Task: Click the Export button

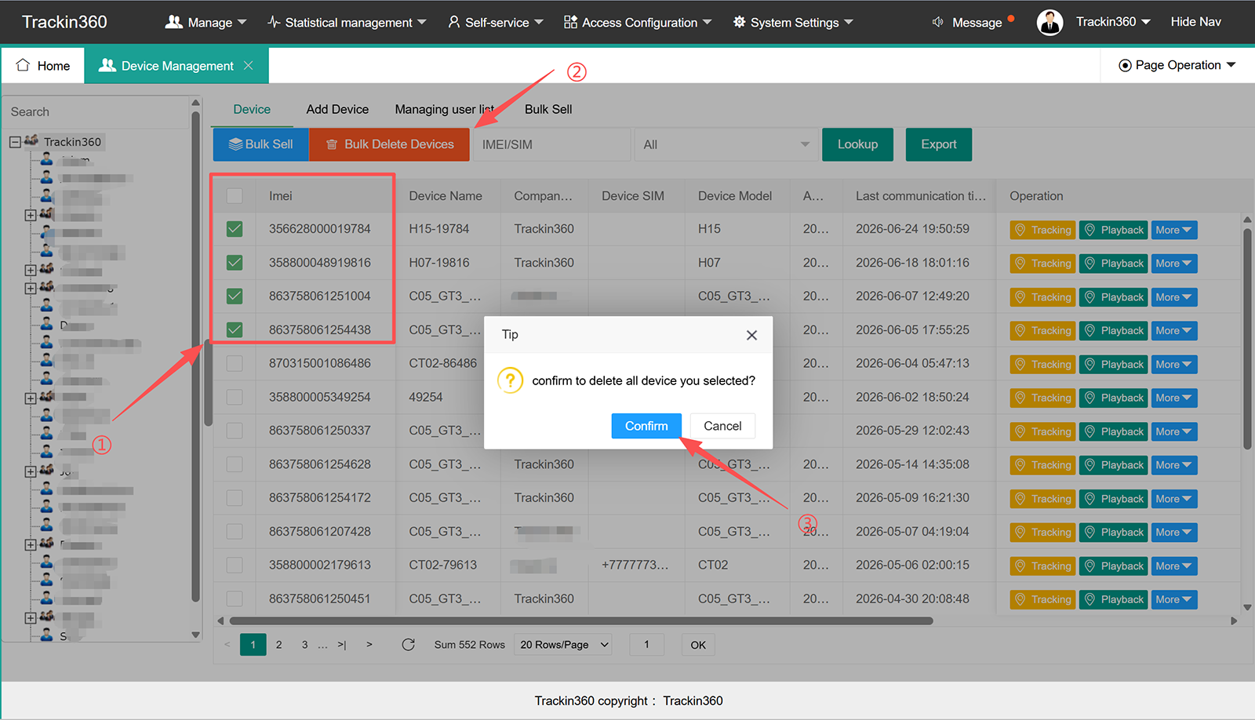Action: (939, 144)
